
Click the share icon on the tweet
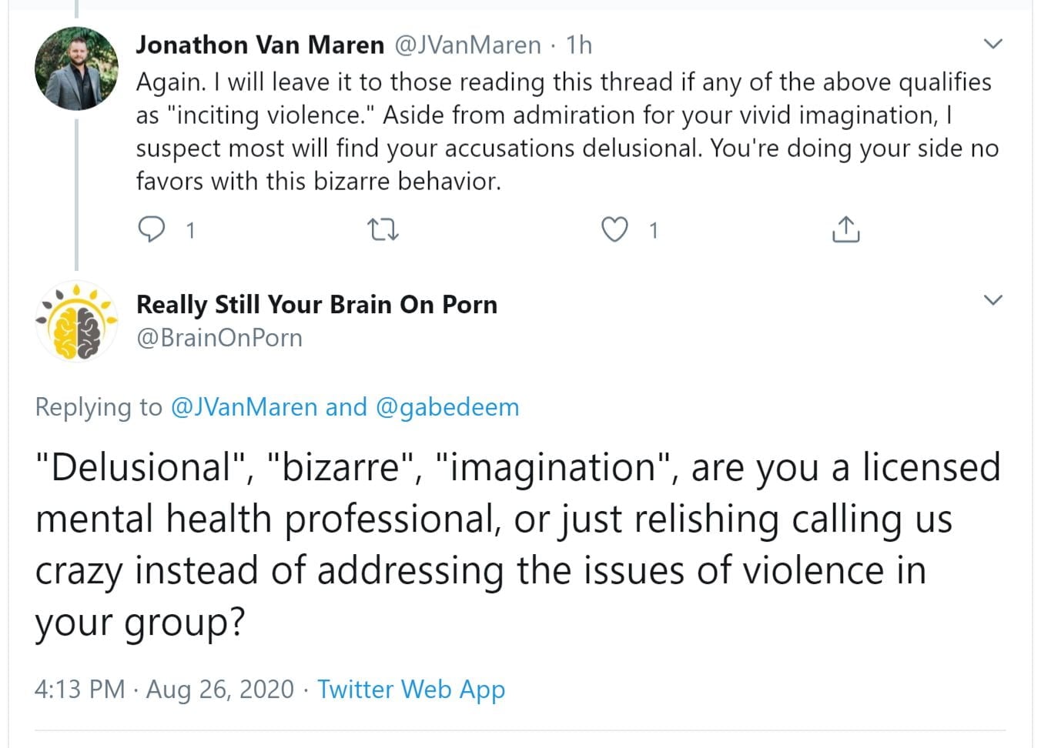pyautogui.click(x=845, y=229)
